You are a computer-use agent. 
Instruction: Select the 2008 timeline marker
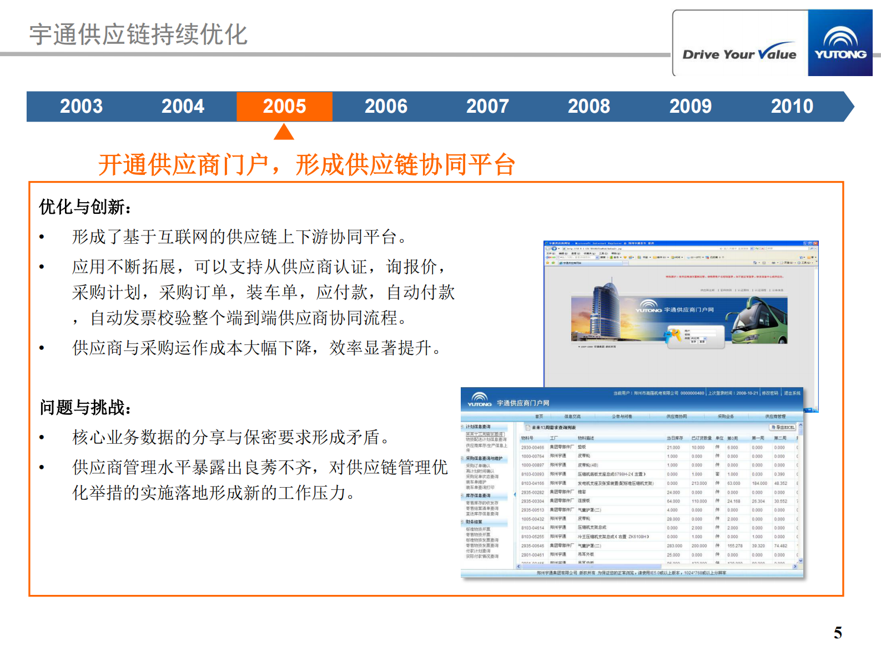point(589,106)
